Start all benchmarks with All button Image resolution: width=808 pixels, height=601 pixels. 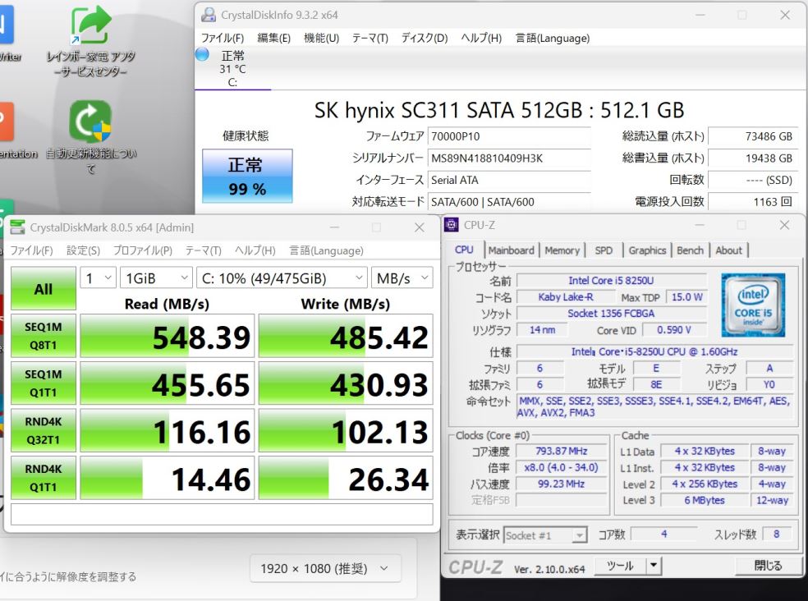click(x=44, y=289)
